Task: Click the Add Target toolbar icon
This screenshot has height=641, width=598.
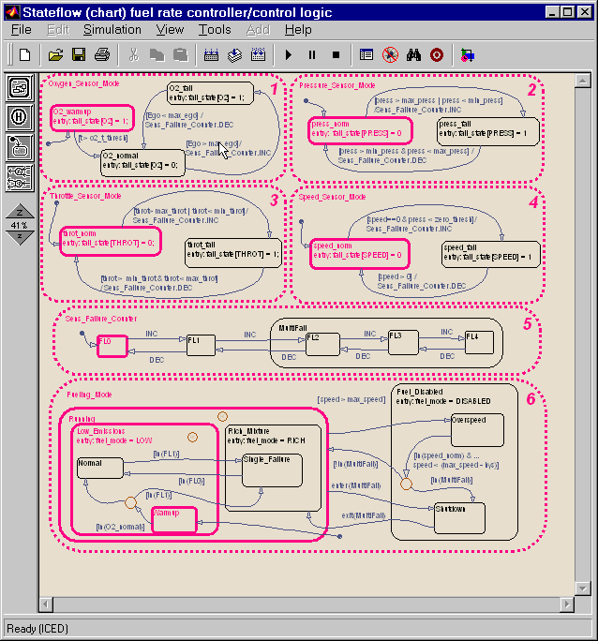Action: [x=258, y=54]
